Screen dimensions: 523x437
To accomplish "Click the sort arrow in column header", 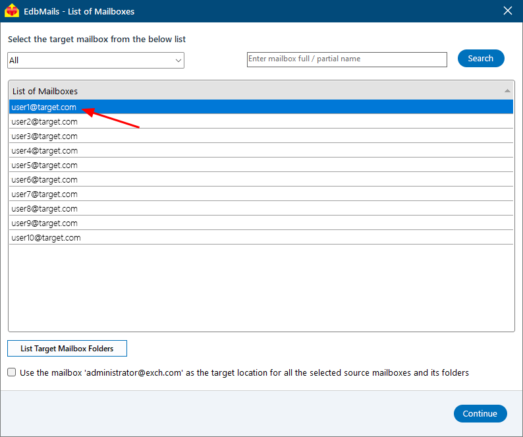I will click(x=507, y=91).
